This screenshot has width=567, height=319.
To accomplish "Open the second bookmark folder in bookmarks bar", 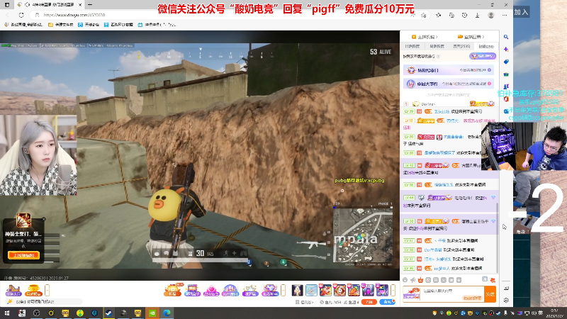I will [60, 25].
